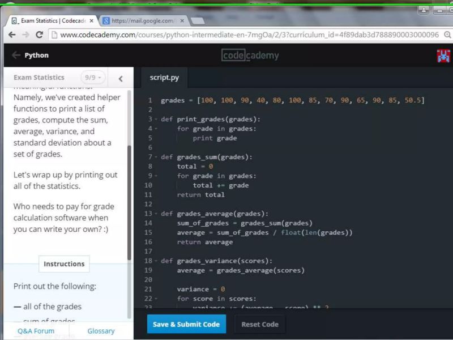453x340 pixels.
Task: Click the Codecademy logo in the header
Action: 250,55
